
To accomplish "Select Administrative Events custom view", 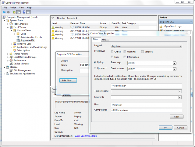I will click(x=30, y=37).
